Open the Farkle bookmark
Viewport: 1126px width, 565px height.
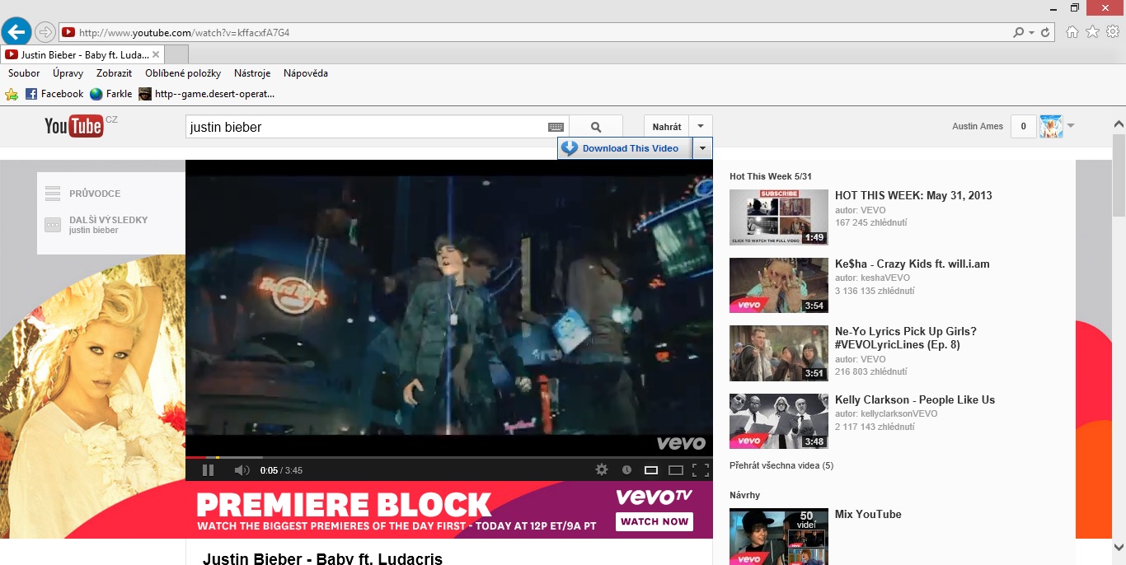pyautogui.click(x=110, y=94)
